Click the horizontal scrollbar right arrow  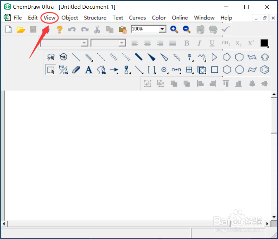click(267, 224)
